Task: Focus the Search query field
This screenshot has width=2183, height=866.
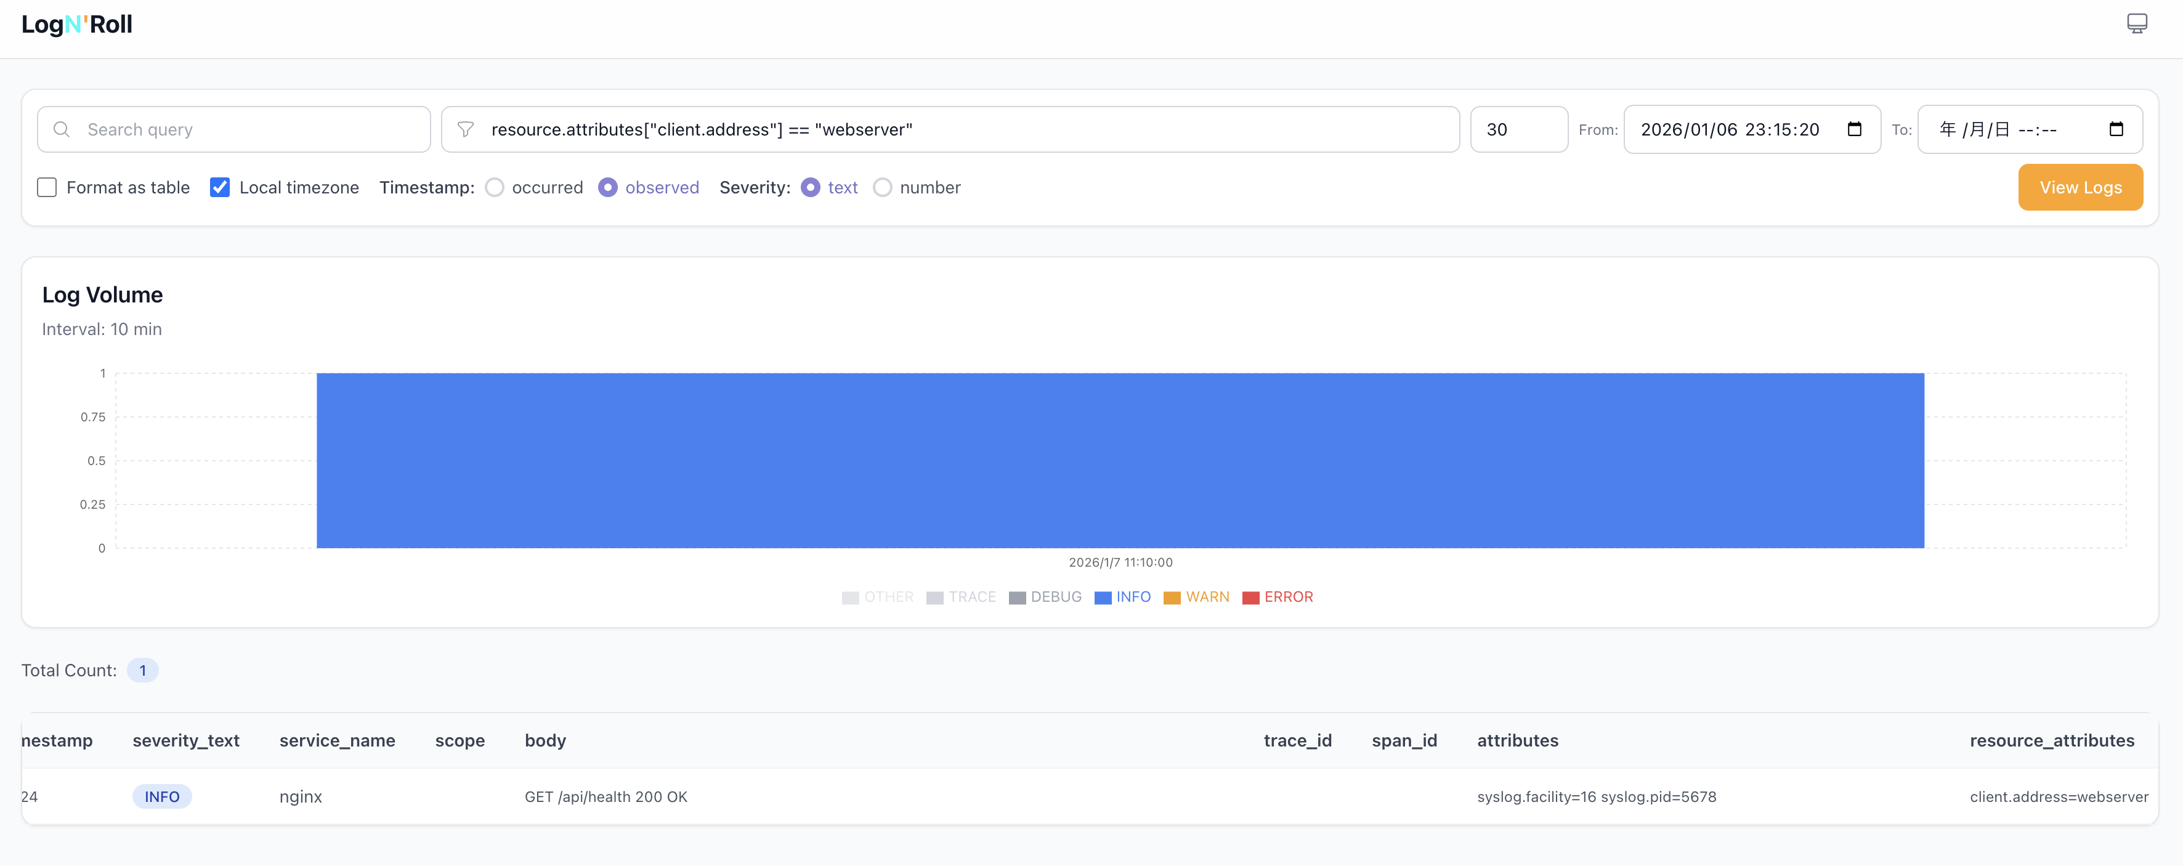Action: point(234,129)
